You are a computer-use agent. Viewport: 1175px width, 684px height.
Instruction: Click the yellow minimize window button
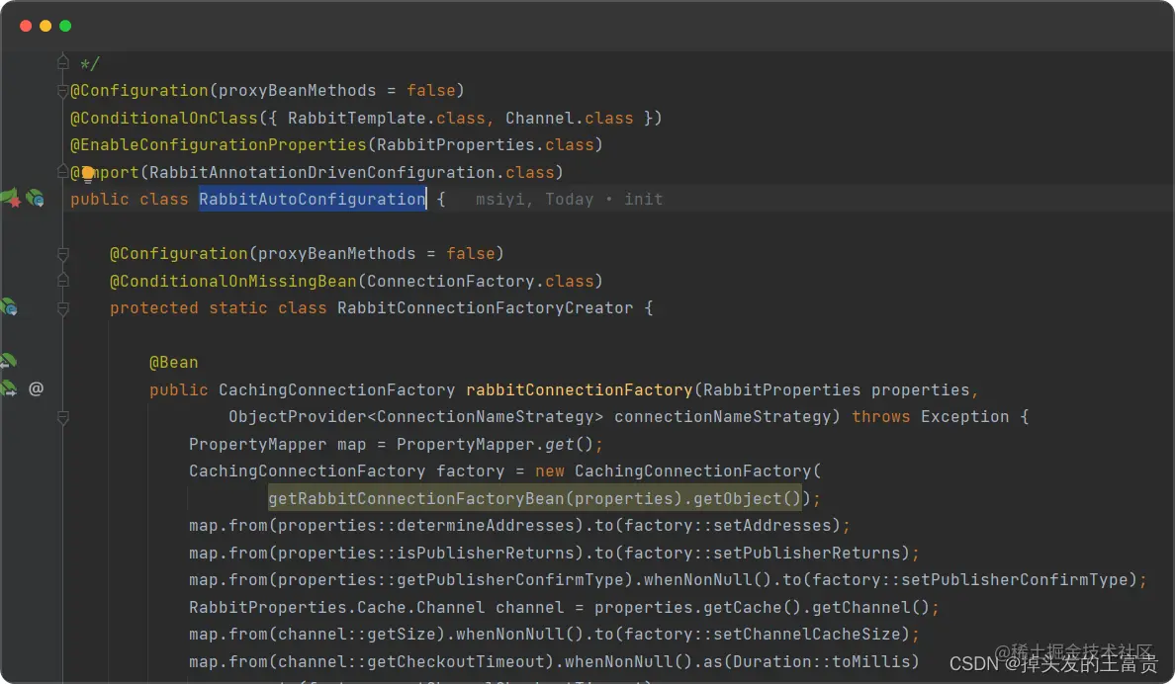45,26
